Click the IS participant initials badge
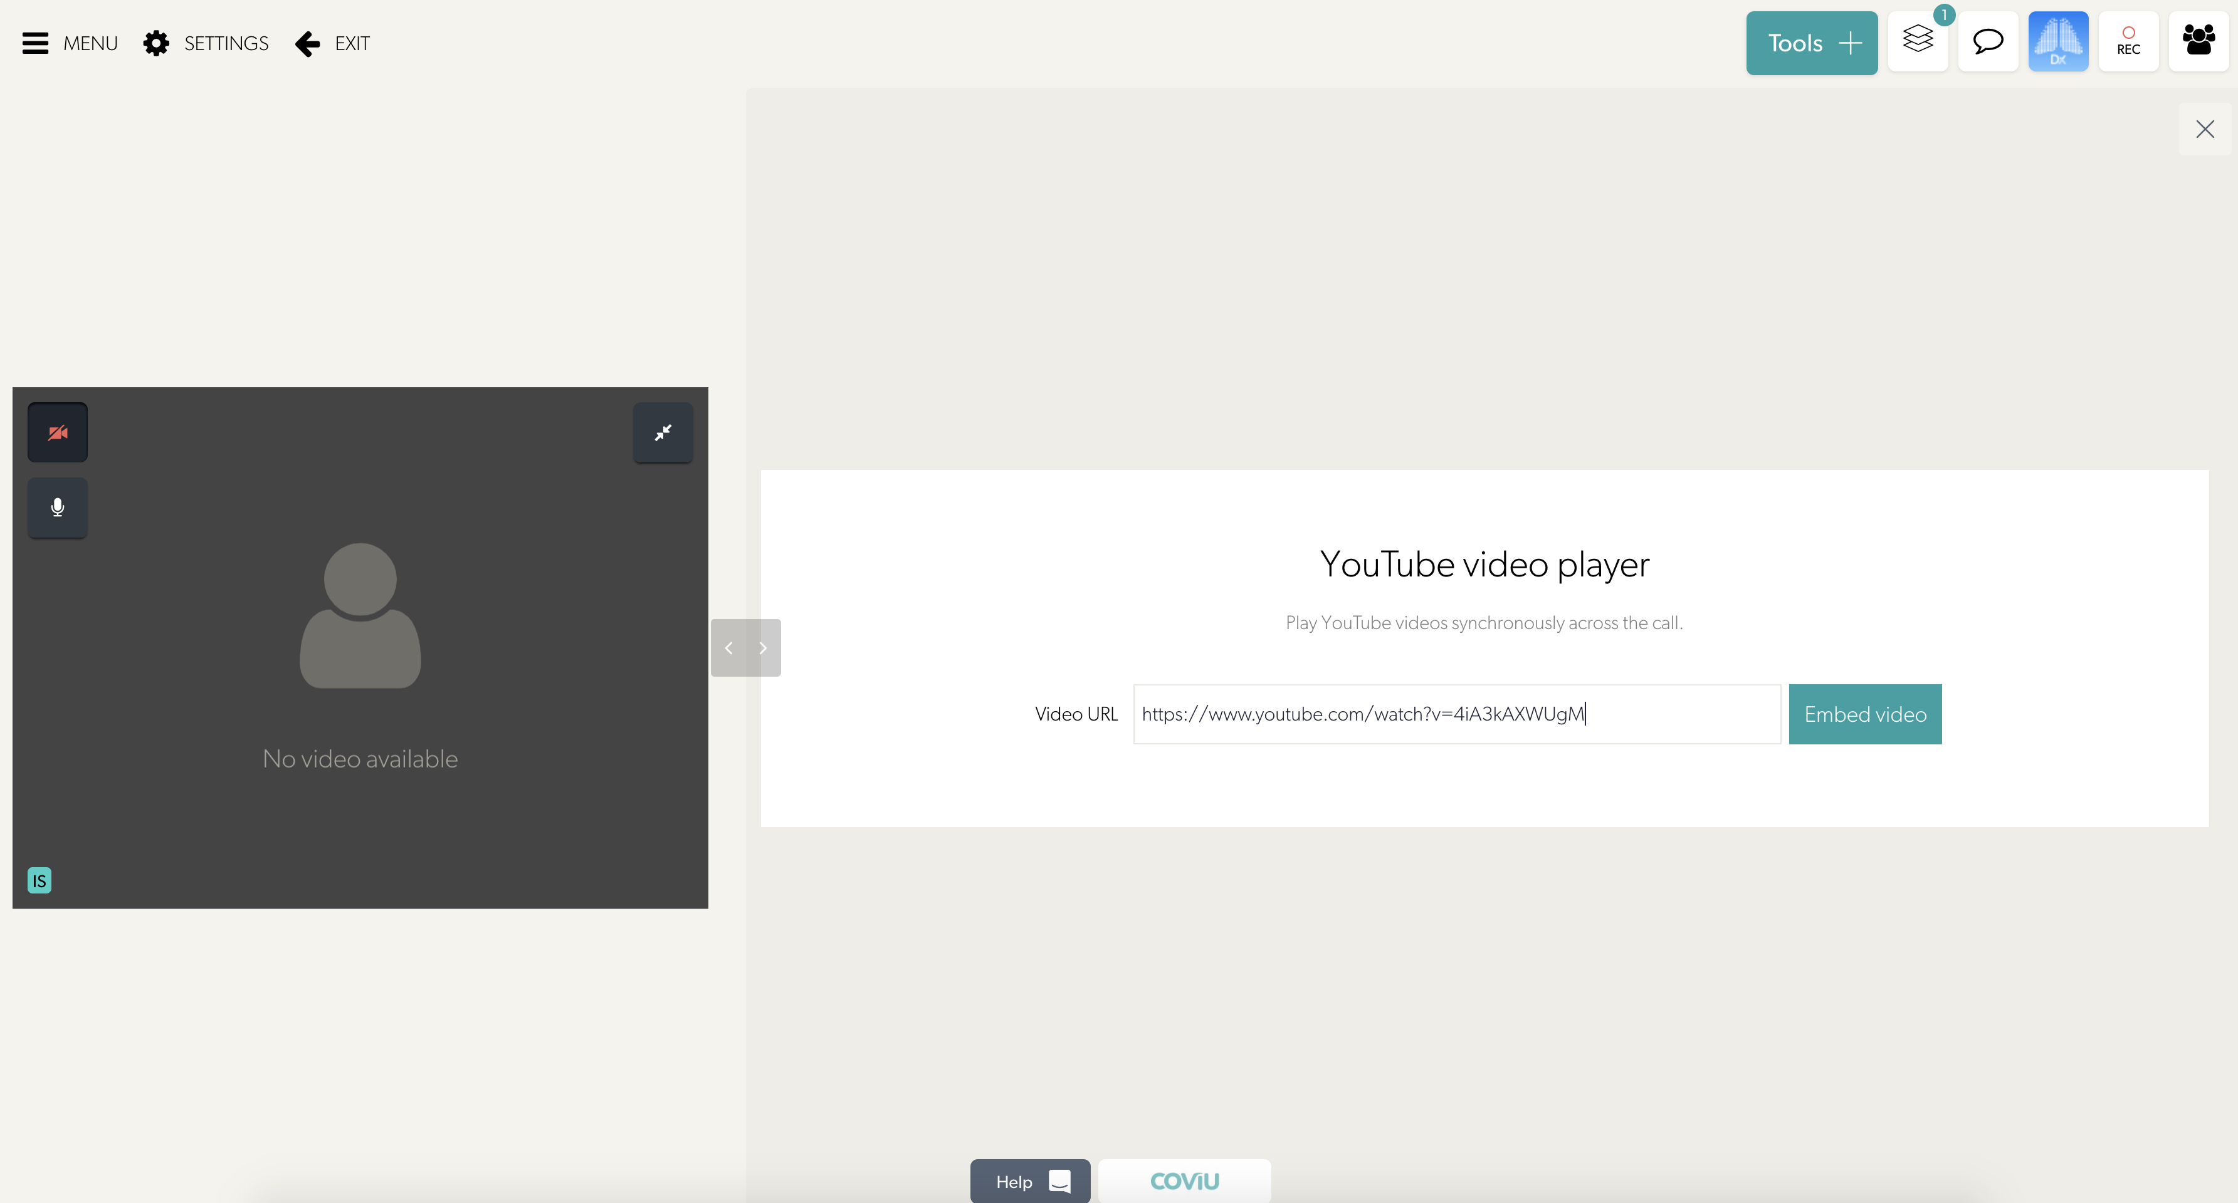2238x1203 pixels. pos(39,881)
